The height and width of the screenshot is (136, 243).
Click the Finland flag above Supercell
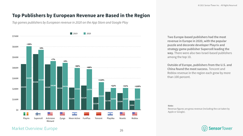pyautogui.click(x=38, y=114)
